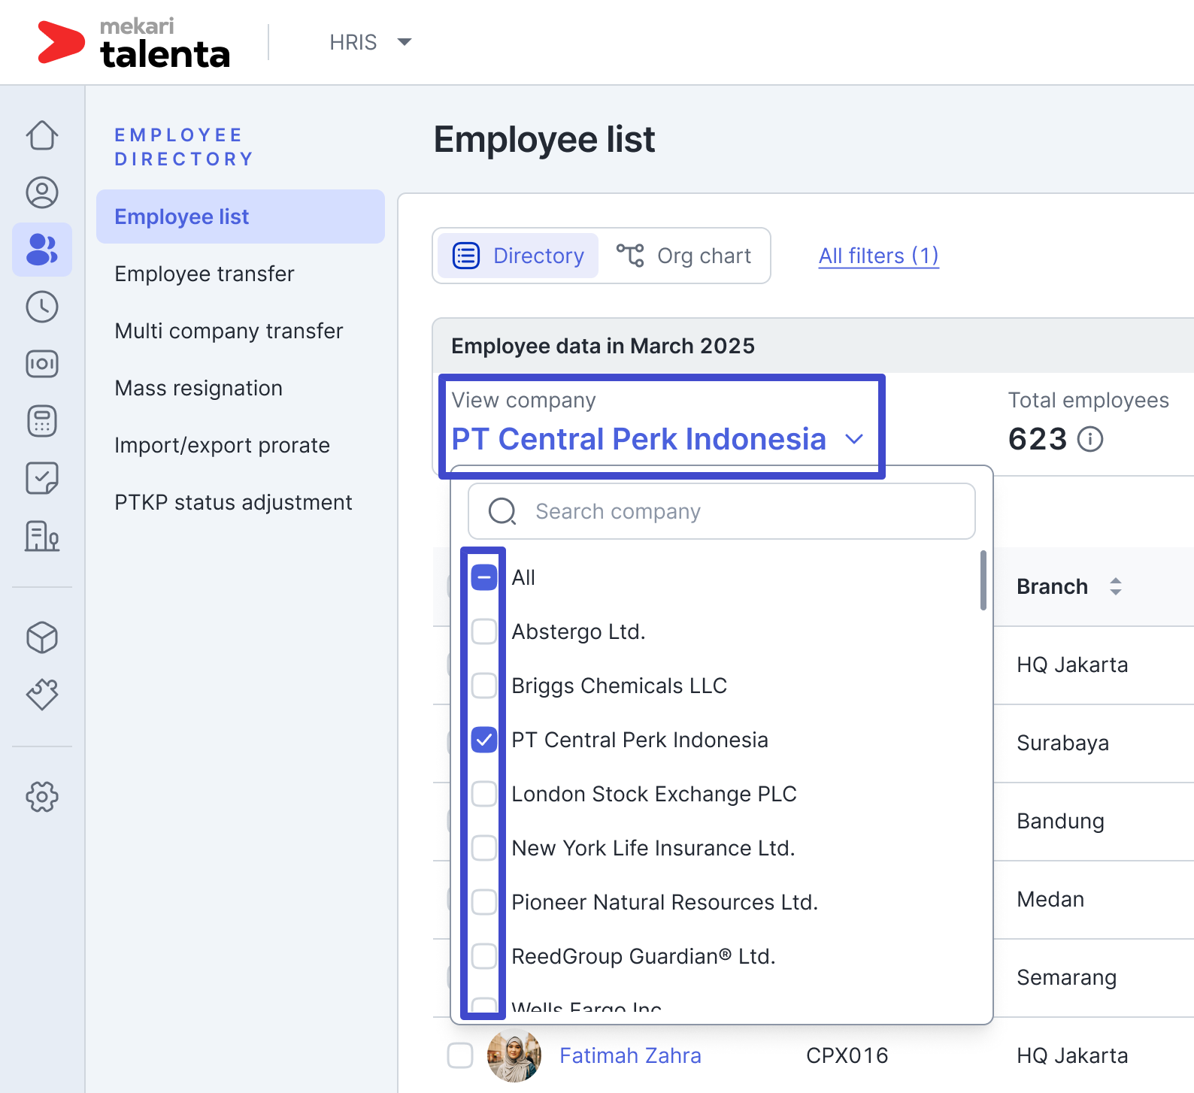
Task: Open the HRIS product dropdown
Action: click(370, 42)
